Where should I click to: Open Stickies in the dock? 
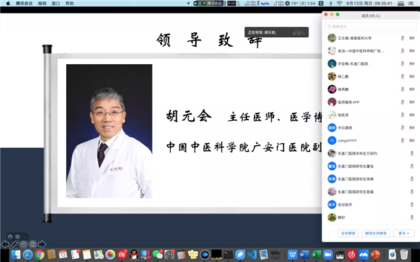pyautogui.click(x=193, y=254)
